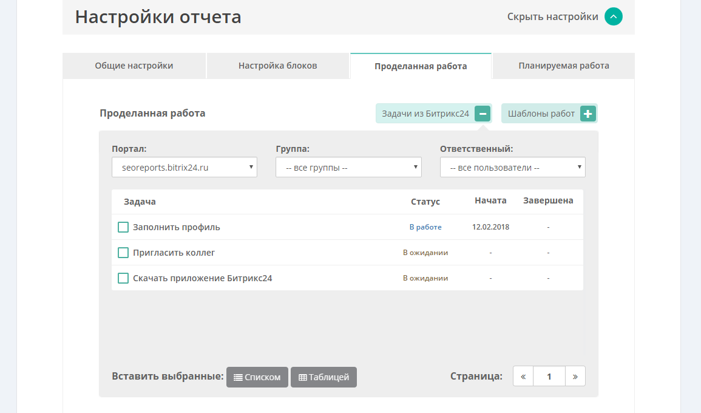The image size is (701, 413).
Task: Open the Портал dropdown seoreports.bitrix24.ru
Action: pos(185,168)
